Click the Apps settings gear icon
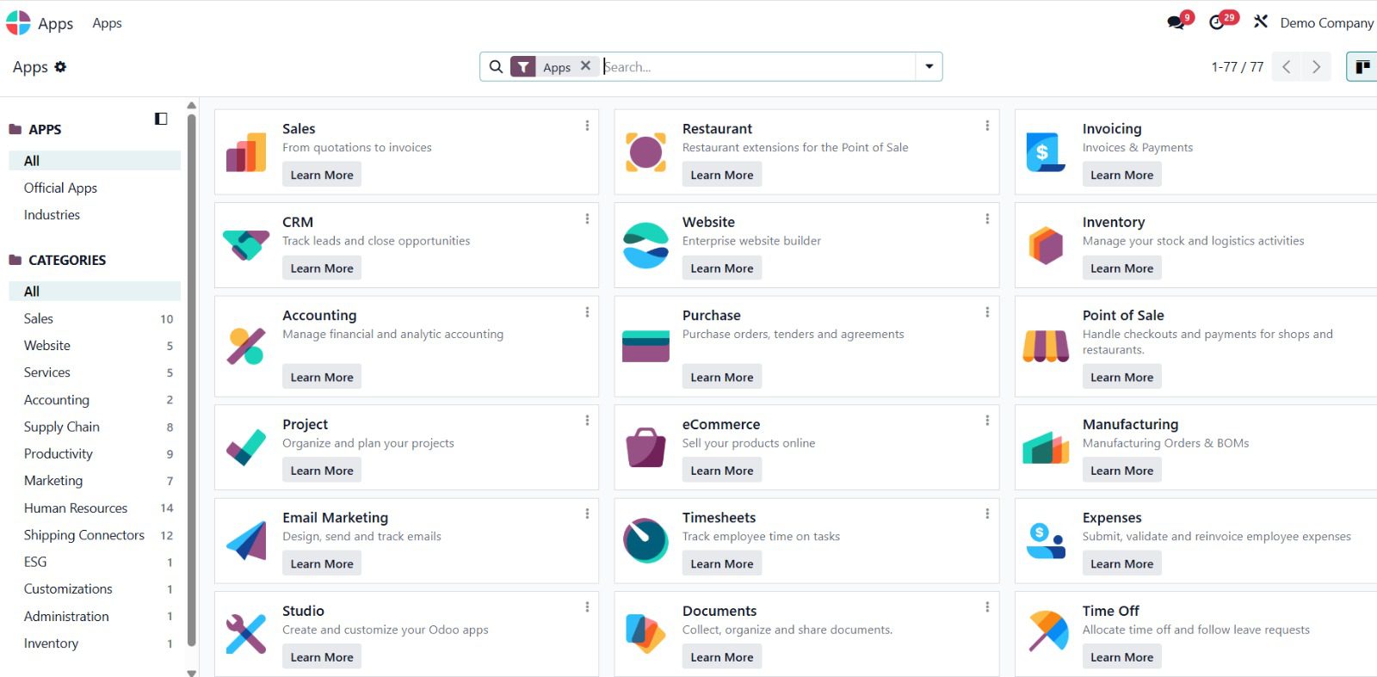Viewport: 1377px width, 677px height. point(60,67)
